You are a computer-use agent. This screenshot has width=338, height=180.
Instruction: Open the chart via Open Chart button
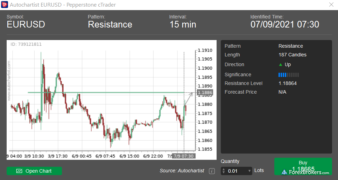point(34,171)
